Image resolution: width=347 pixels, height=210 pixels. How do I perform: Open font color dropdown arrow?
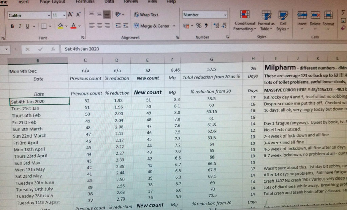pos(79,26)
